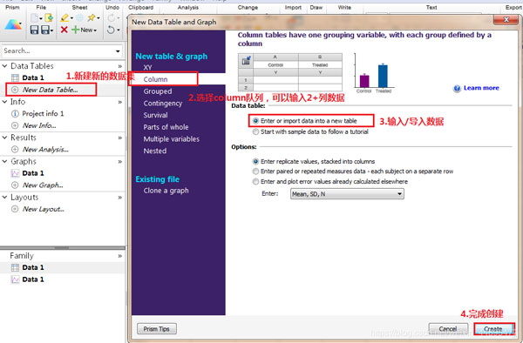The height and width of the screenshot is (343, 523).
Task: Choose Column table type
Action: click(x=155, y=79)
